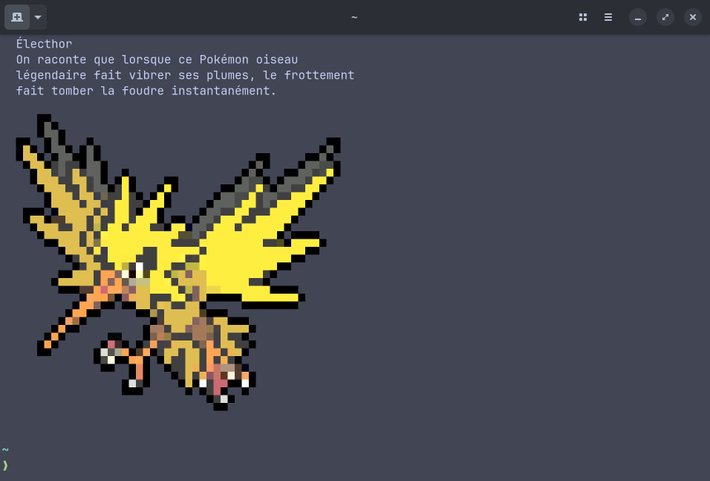Viewport: 710px width, 481px height.
Task: Click the tilde directory indicator above the prompt
Action: click(5, 450)
